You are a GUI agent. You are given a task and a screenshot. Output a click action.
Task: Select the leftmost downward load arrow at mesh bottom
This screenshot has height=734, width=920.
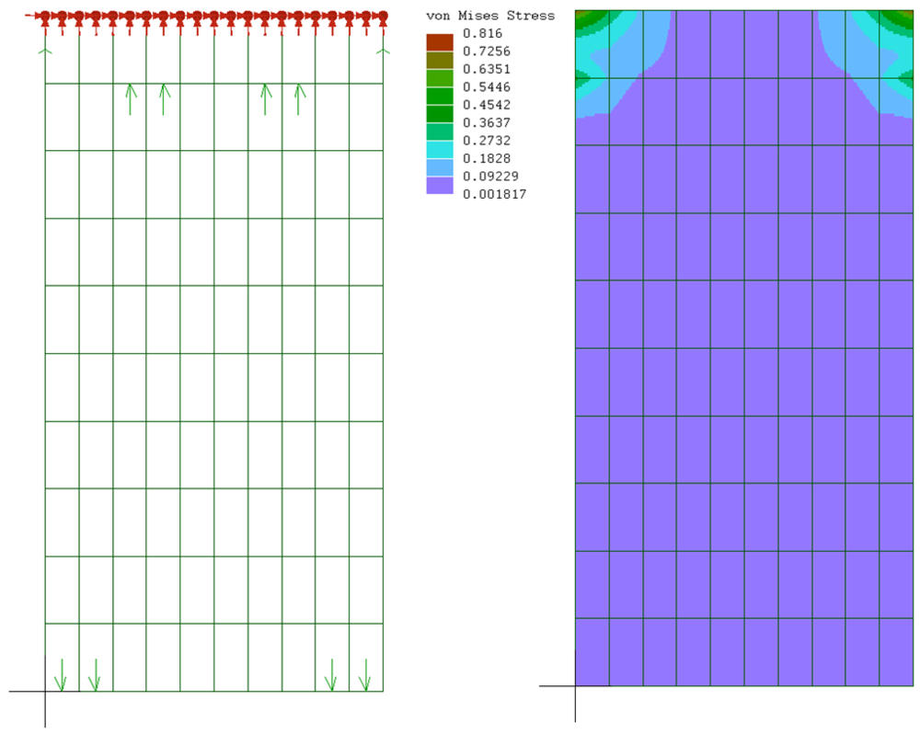61,675
